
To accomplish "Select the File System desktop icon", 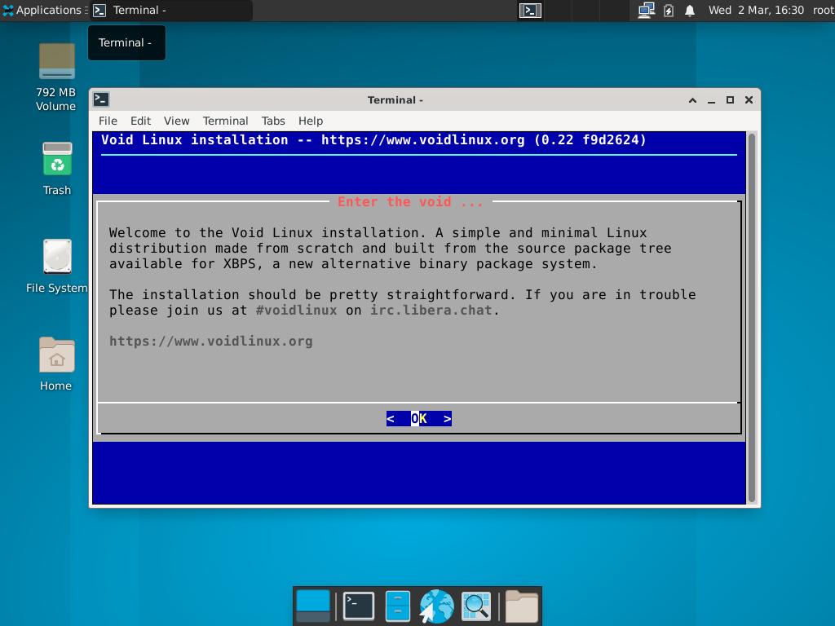I will pos(57,267).
